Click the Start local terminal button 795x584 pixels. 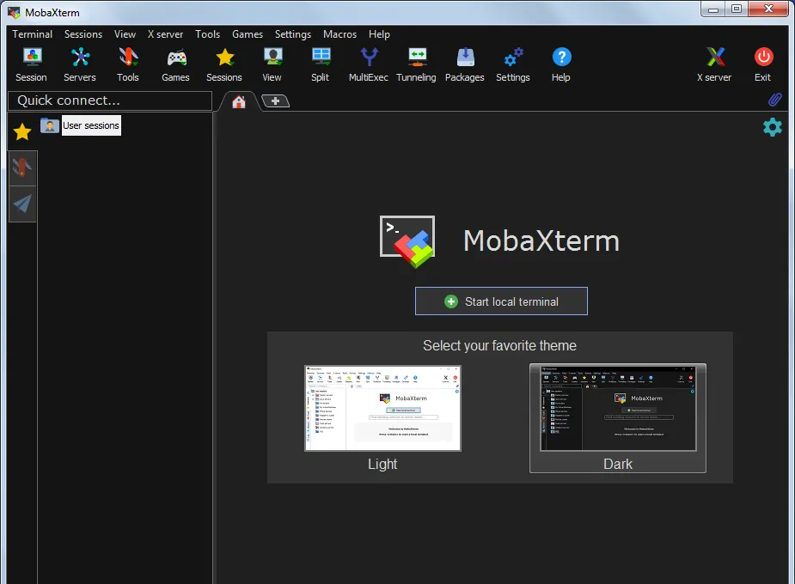click(x=501, y=301)
